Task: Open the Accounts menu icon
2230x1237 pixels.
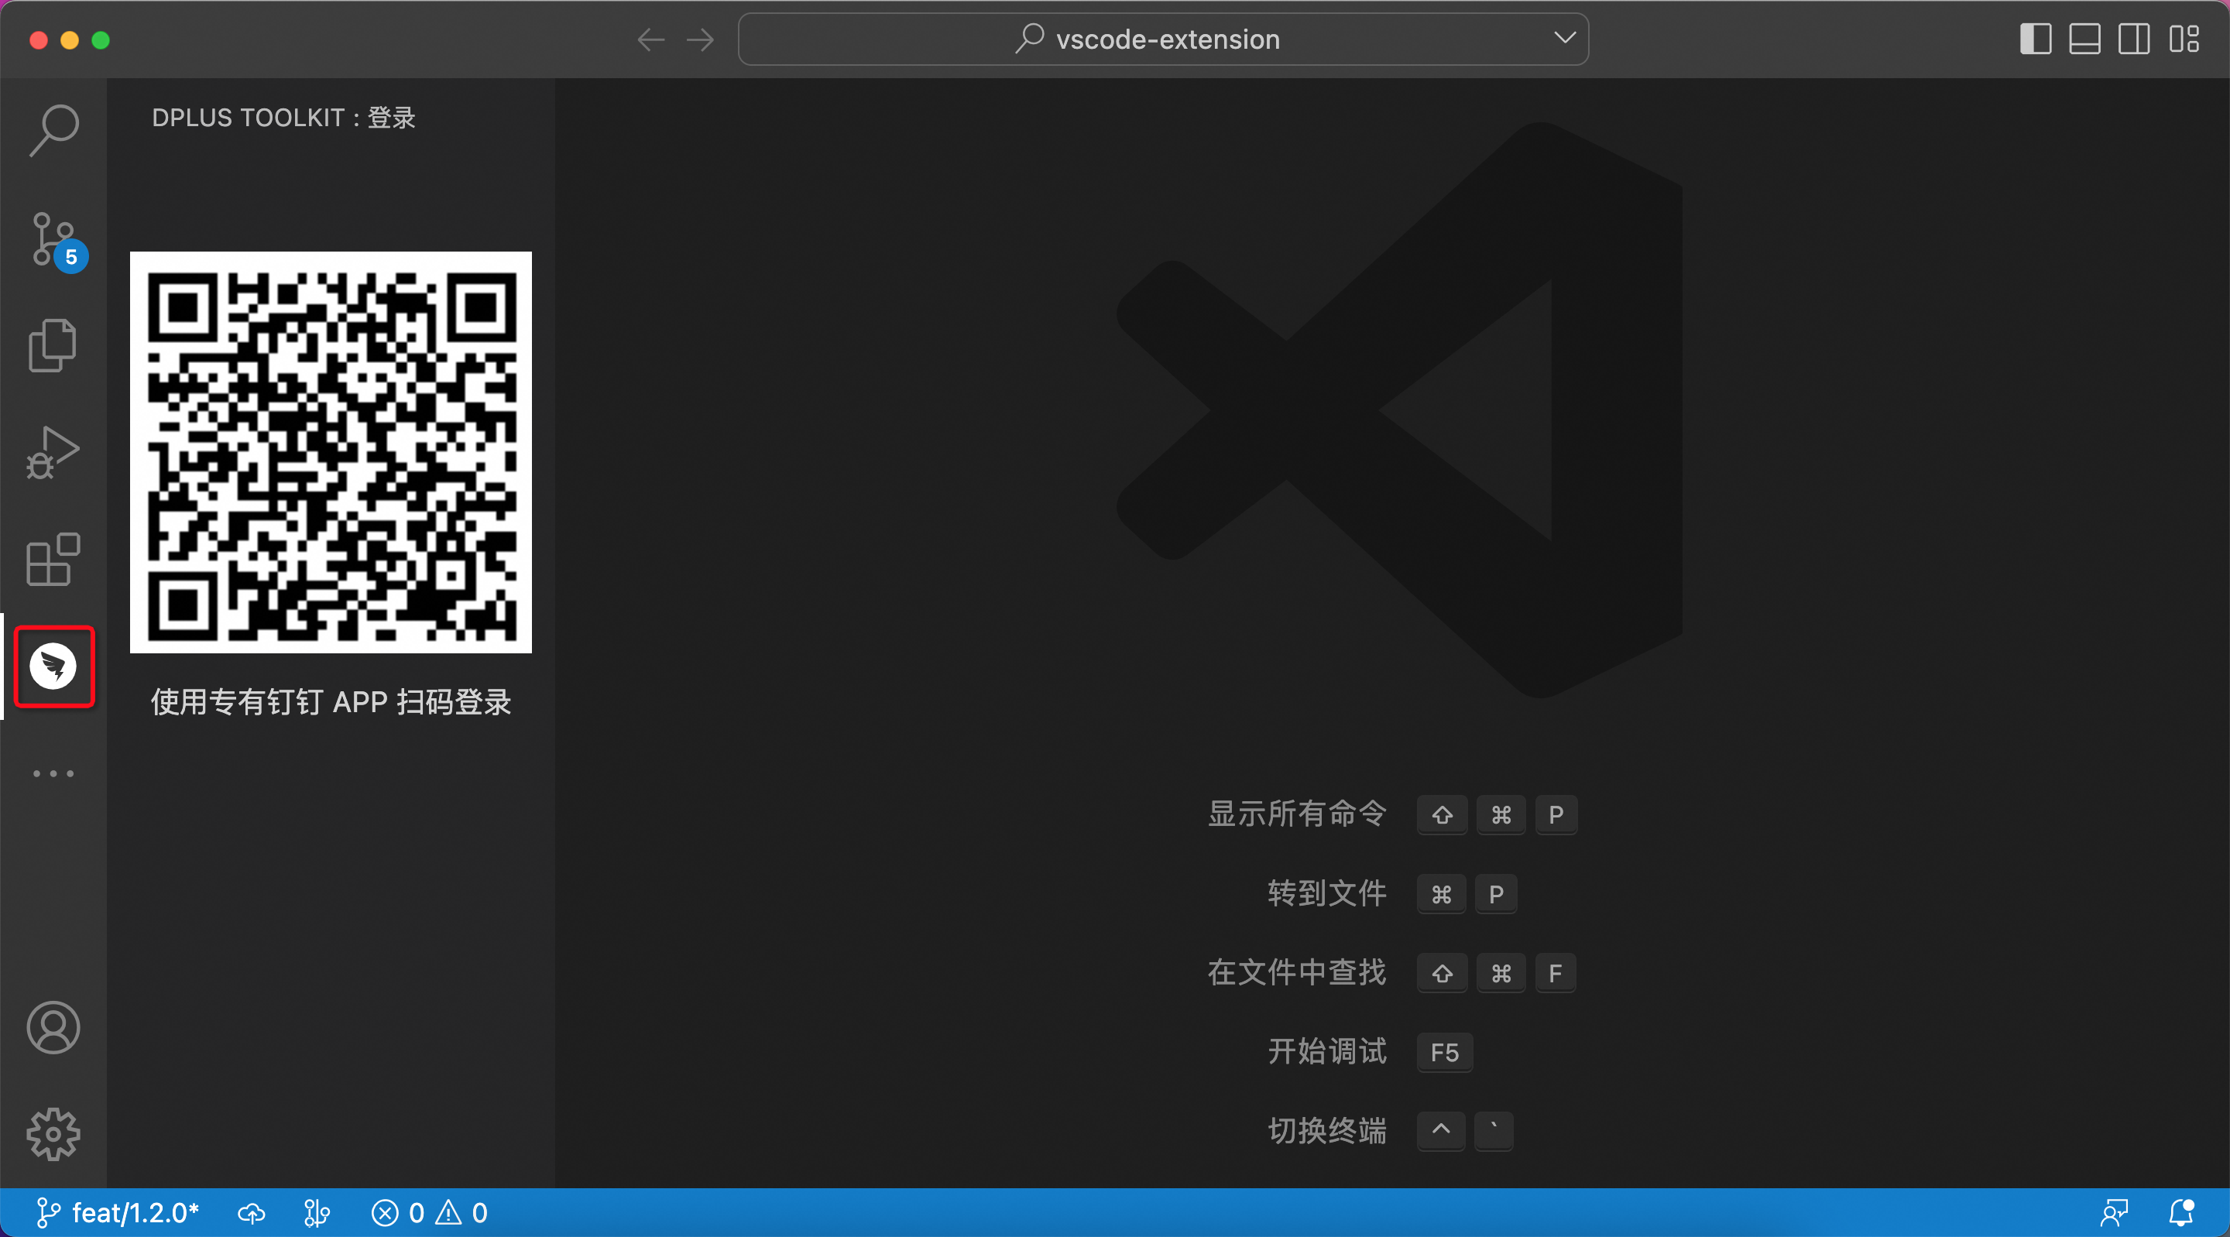Action: (53, 1027)
